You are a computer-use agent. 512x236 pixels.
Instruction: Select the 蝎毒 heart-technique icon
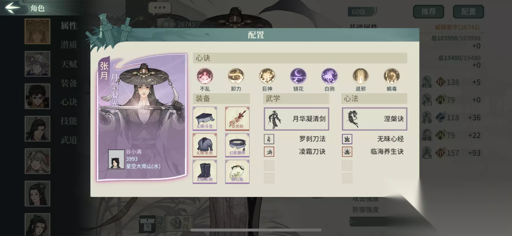[x=392, y=76]
